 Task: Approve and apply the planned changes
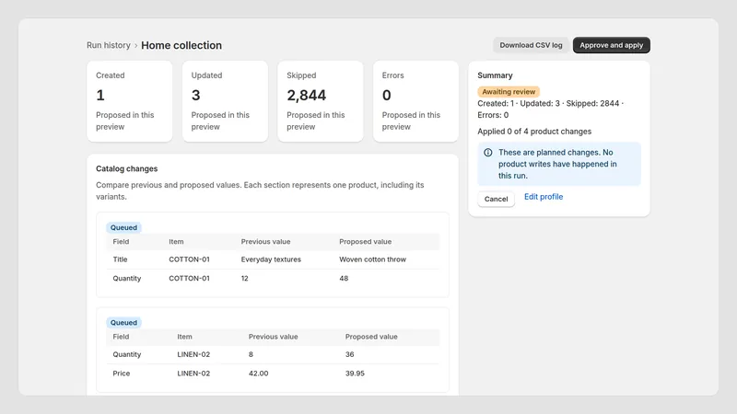click(611, 45)
